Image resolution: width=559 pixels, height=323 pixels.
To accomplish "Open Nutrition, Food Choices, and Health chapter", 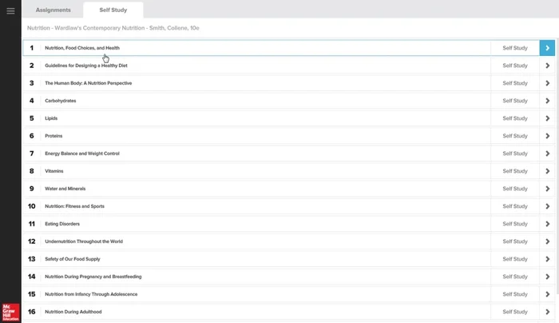I will click(82, 48).
